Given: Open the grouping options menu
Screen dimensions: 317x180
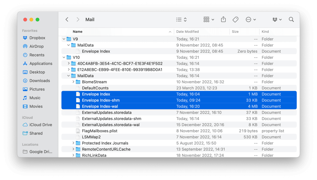Looking at the screenshot, I should [207, 19].
